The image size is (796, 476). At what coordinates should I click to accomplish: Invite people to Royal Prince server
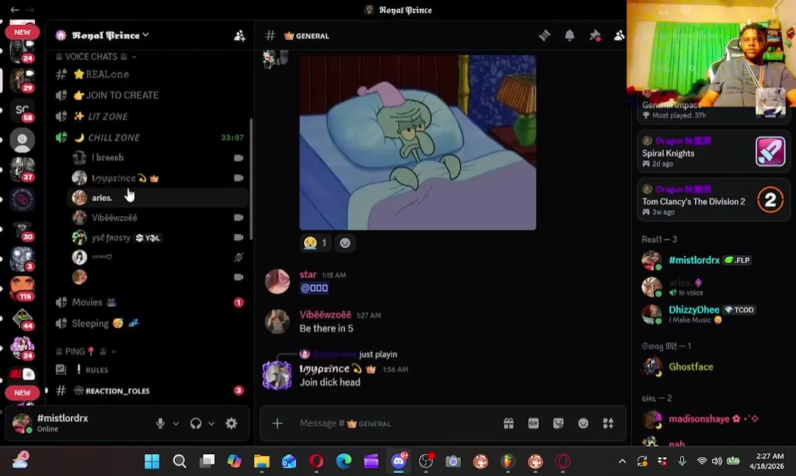tap(239, 36)
